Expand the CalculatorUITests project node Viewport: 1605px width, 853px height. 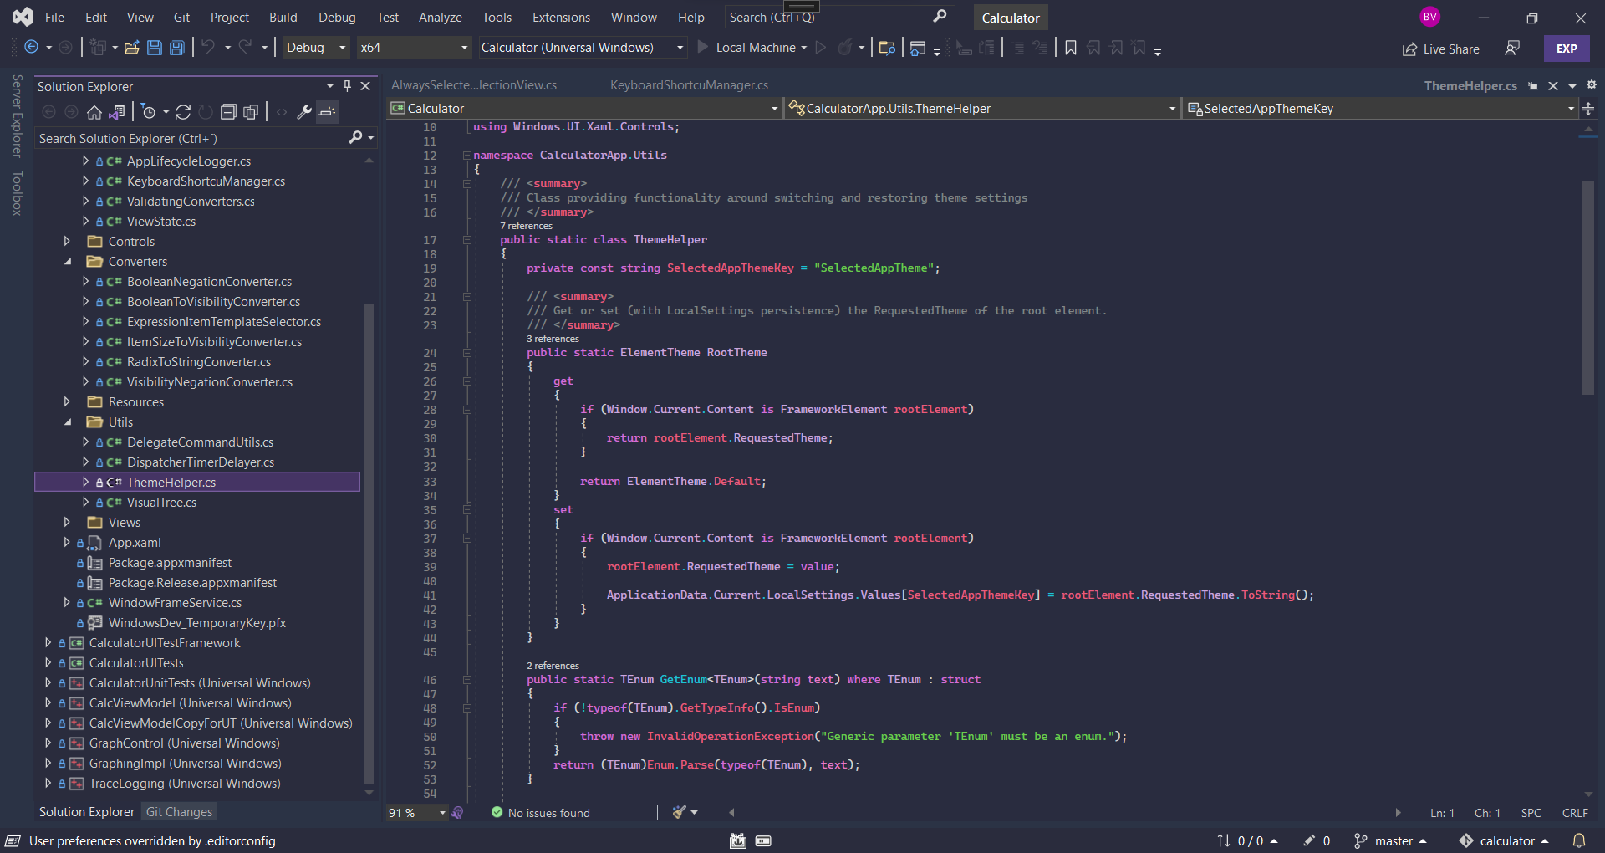click(48, 662)
